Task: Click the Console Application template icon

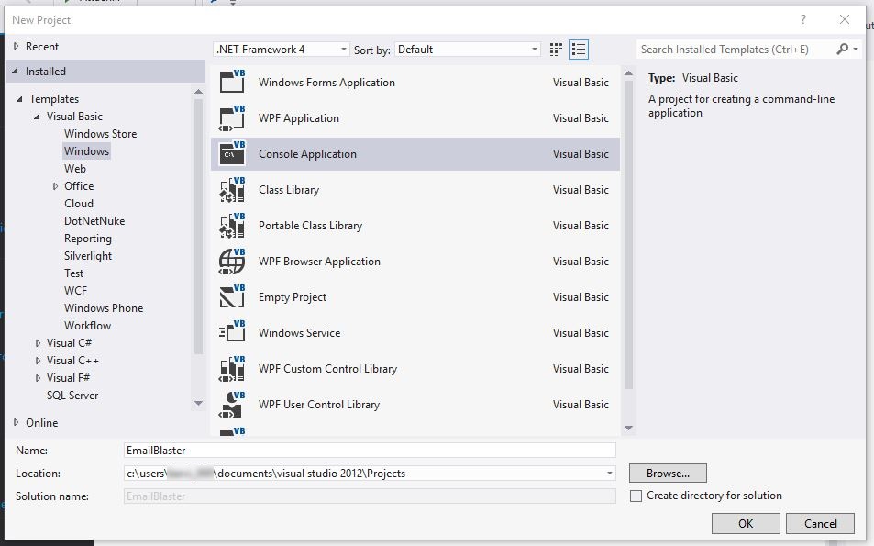Action: pos(232,154)
